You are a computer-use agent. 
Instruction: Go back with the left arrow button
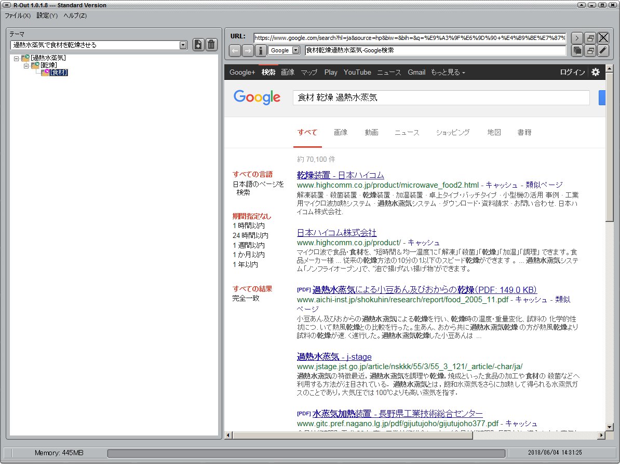(x=235, y=50)
